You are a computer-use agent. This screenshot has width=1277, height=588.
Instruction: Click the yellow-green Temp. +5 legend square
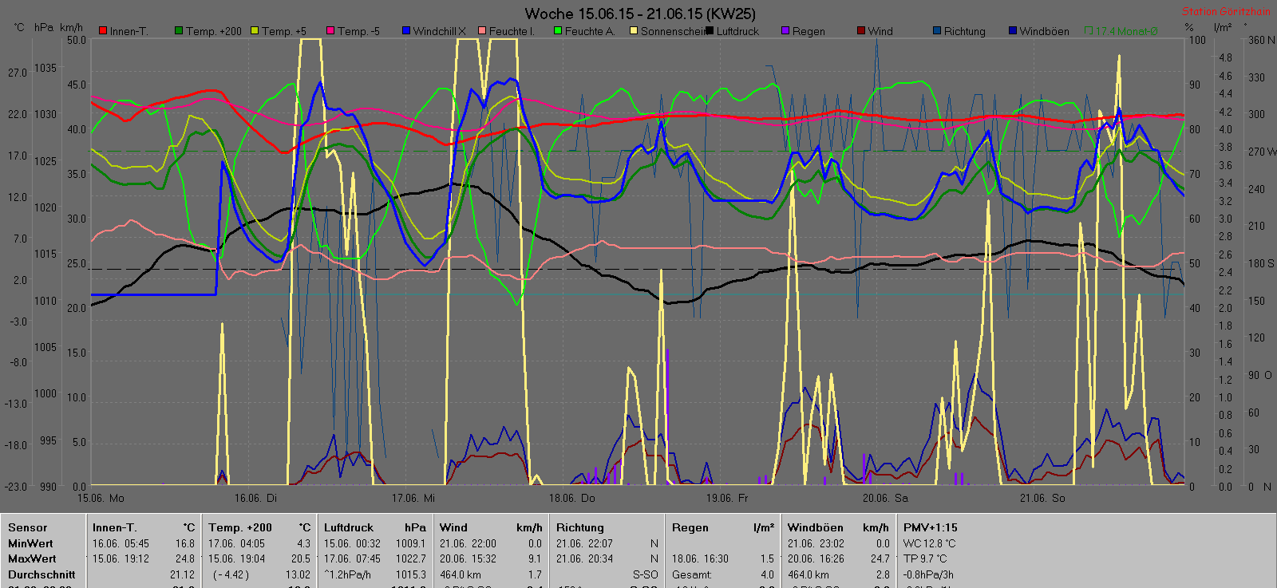point(255,31)
